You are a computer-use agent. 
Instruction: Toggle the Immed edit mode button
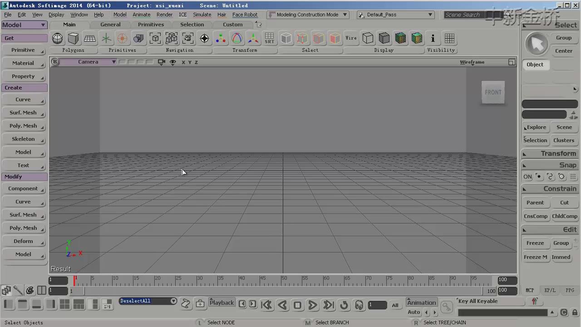point(561,257)
